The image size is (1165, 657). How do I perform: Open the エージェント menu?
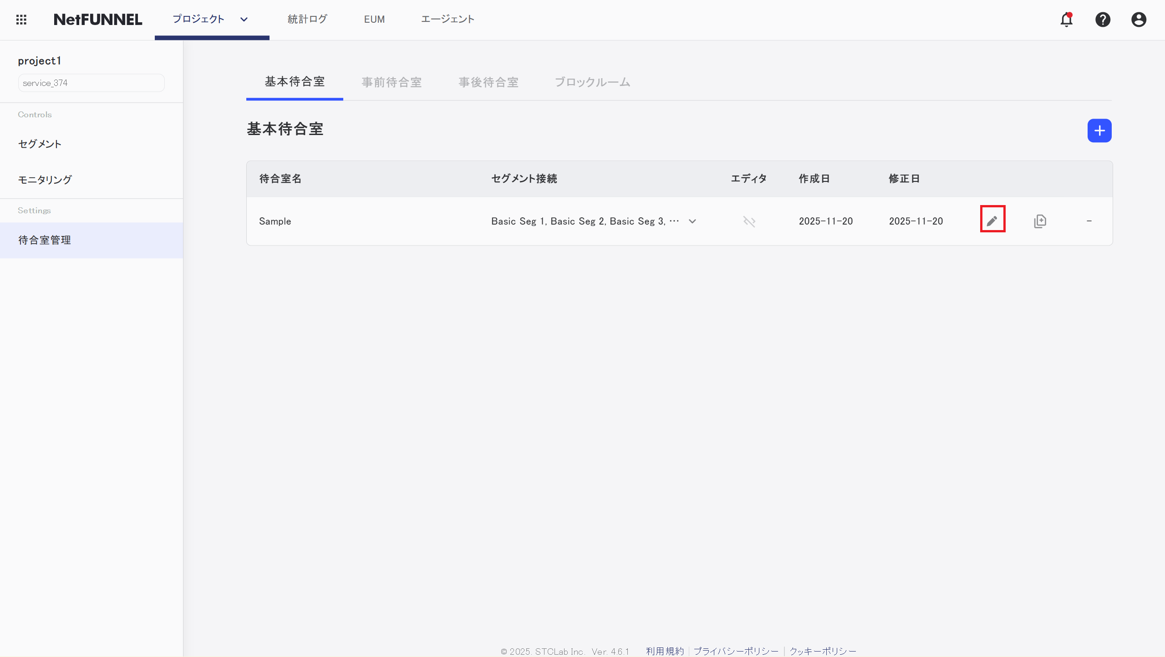[x=448, y=19]
